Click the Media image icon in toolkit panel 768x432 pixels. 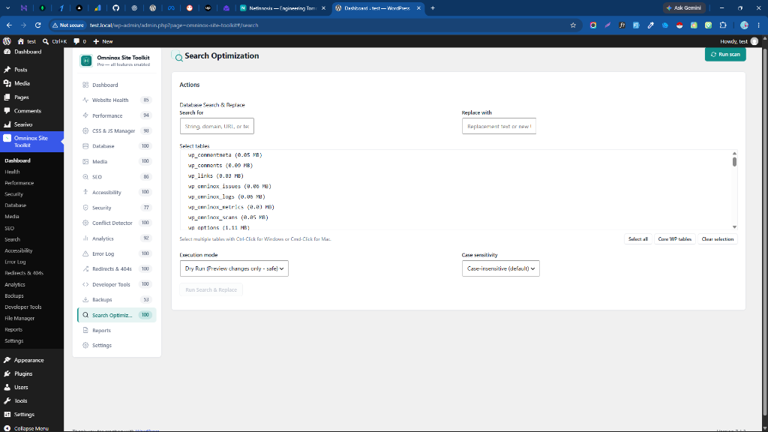click(85, 161)
